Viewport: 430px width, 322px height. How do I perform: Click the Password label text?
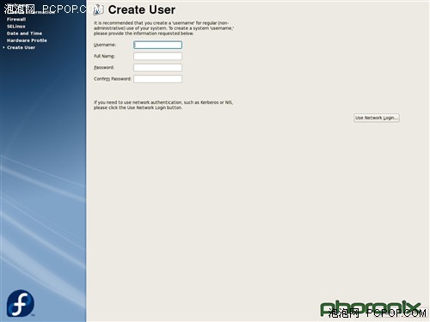tap(104, 68)
